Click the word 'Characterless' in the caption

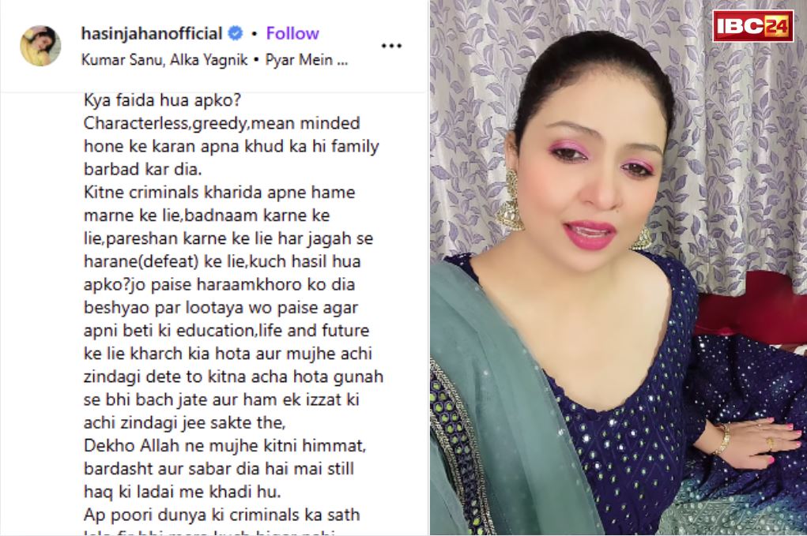135,123
